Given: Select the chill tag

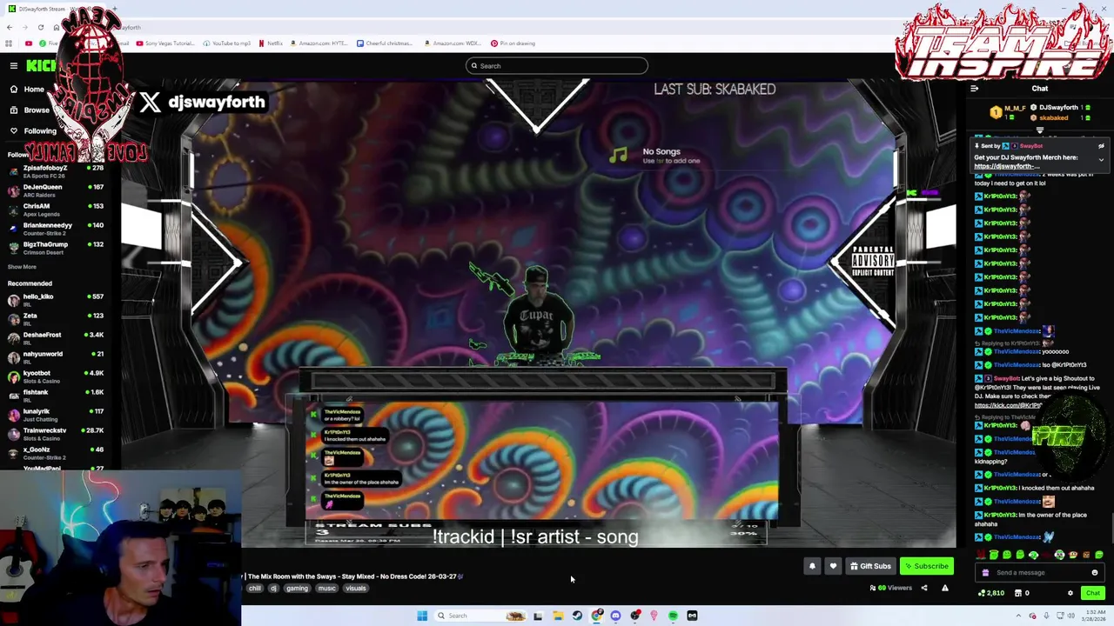Looking at the screenshot, I should tap(255, 589).
